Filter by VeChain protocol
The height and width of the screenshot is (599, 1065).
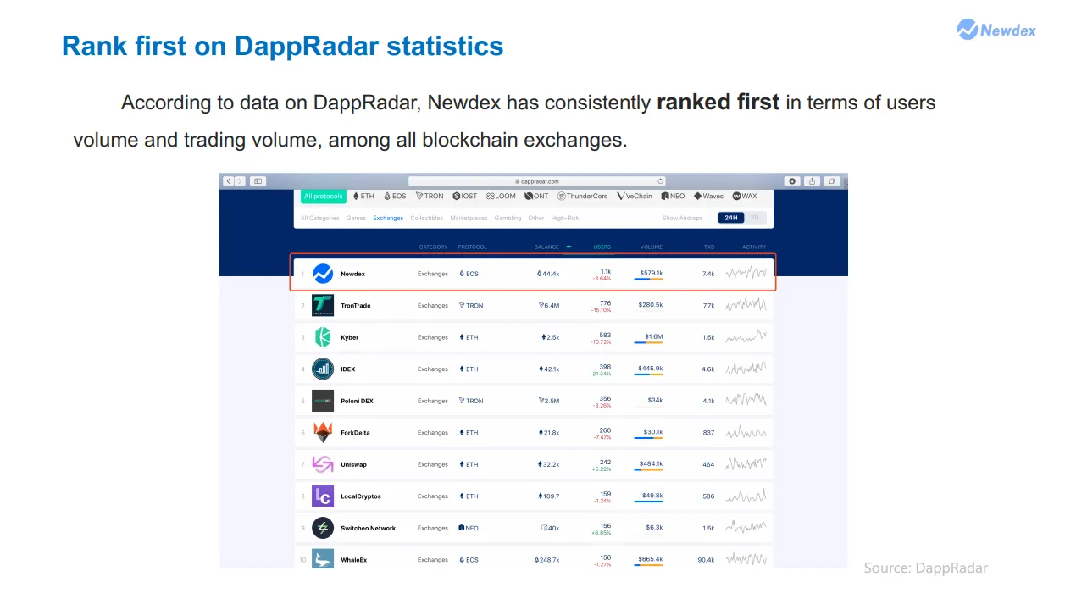coord(635,197)
